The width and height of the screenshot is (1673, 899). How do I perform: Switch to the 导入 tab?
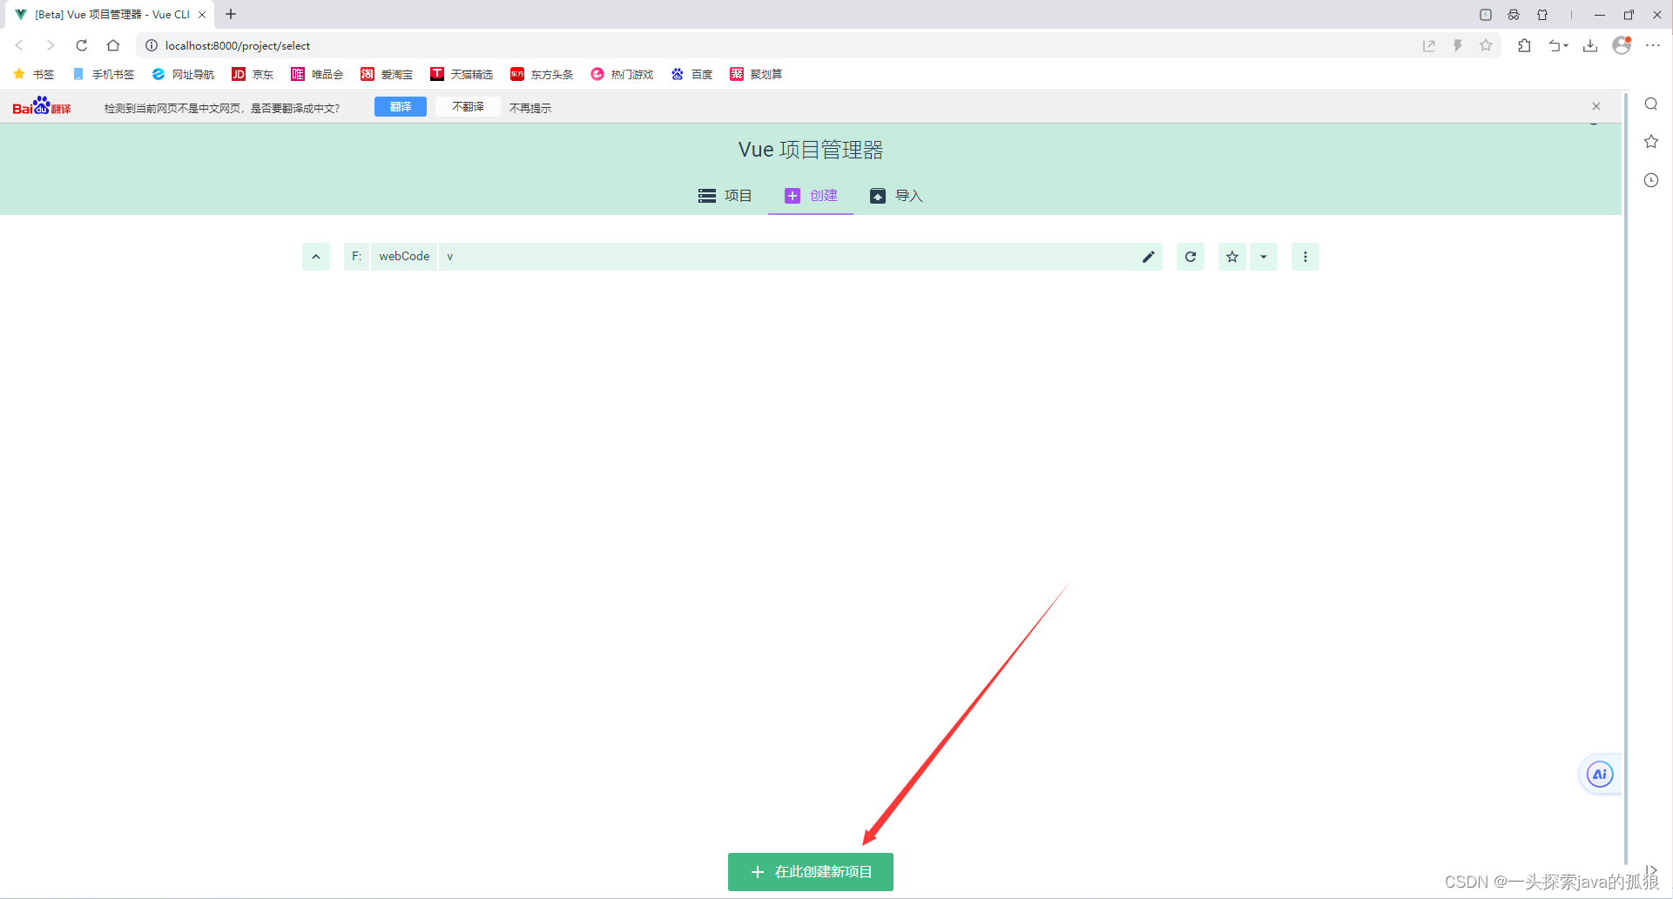coord(896,196)
